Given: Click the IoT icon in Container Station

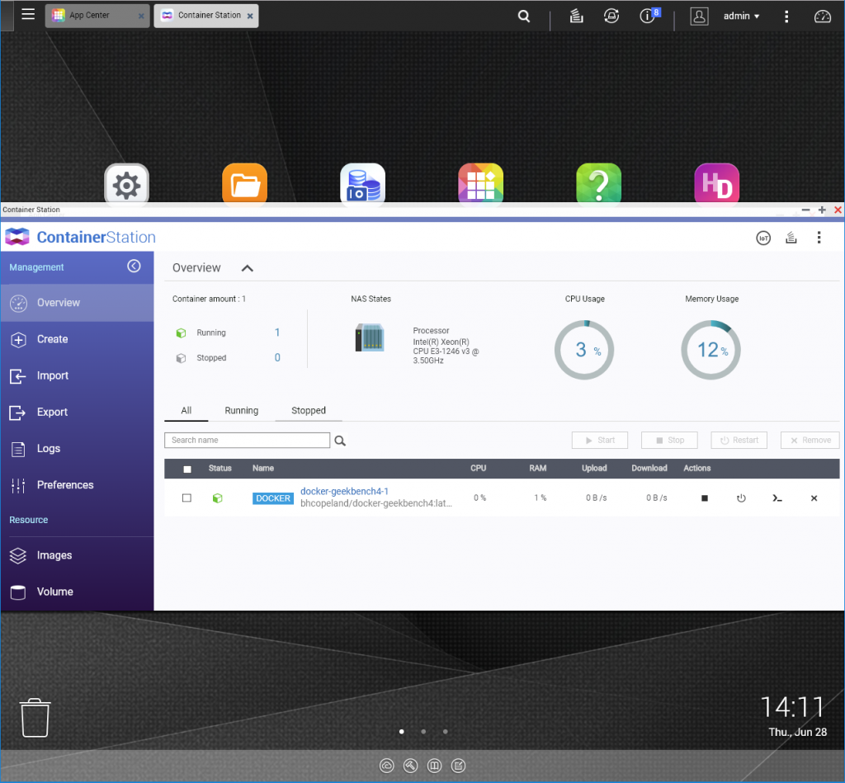Looking at the screenshot, I should [763, 238].
